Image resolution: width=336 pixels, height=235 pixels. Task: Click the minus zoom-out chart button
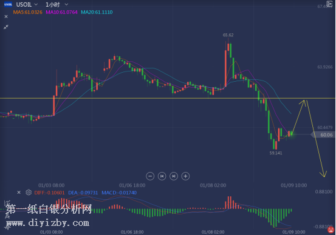[150, 176]
